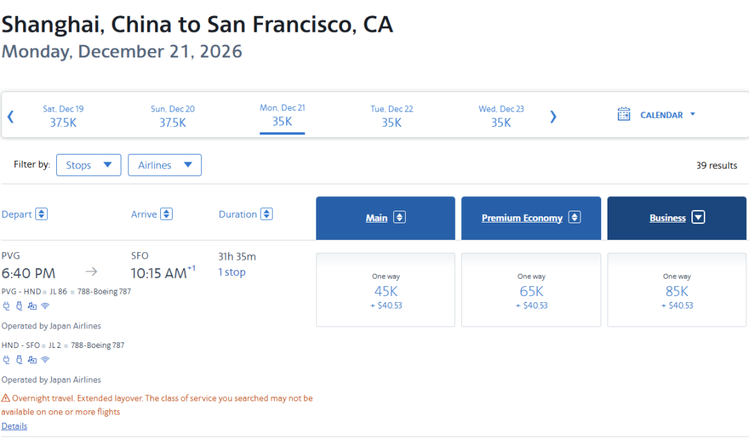Click entertainment icon on HND-SFO flight
This screenshot has width=749, height=445.
[x=32, y=360]
